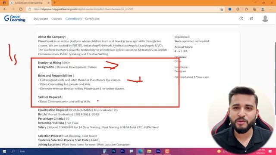This screenshot has width=276, height=155.
Task: Open the announcements megaphone icon
Action: 251,19
